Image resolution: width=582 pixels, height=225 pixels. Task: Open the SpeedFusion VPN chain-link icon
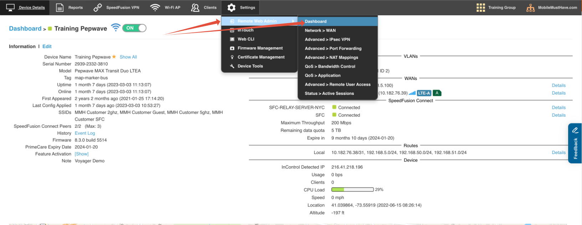pyautogui.click(x=98, y=7)
